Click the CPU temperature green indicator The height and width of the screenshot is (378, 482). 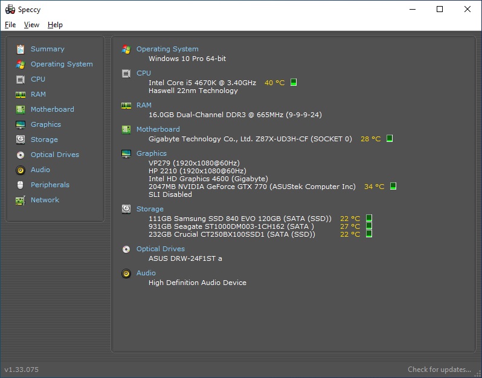coord(294,83)
